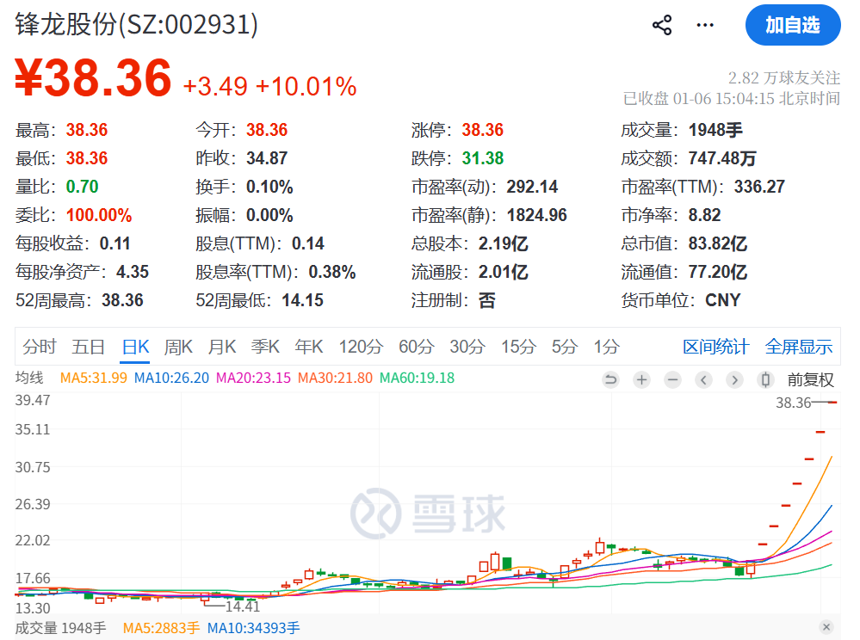
Task: Switch to the 60分 minute chart tab
Action: [416, 347]
